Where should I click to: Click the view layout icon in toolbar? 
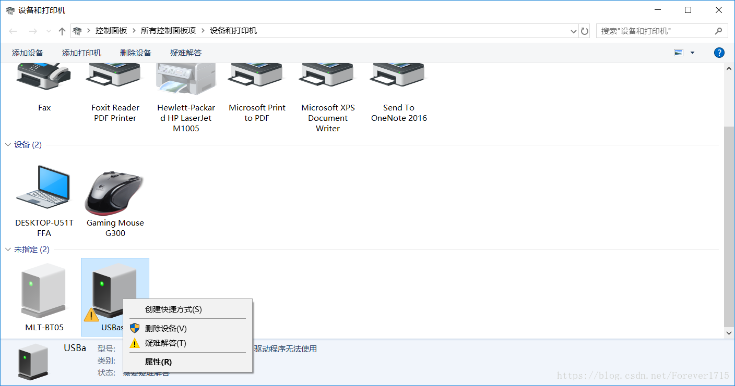pyautogui.click(x=679, y=53)
